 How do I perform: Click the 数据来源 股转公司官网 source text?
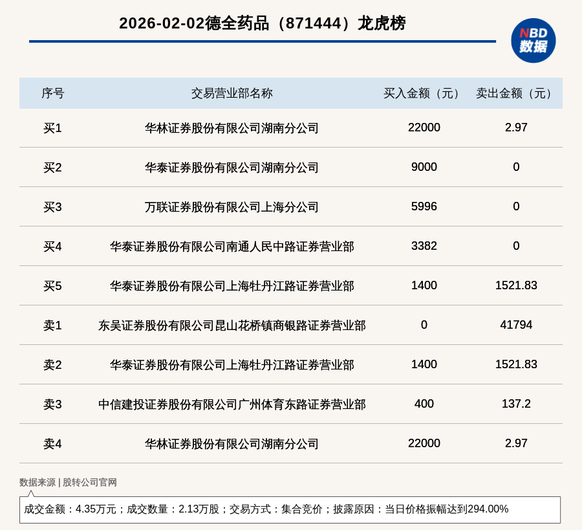68,482
